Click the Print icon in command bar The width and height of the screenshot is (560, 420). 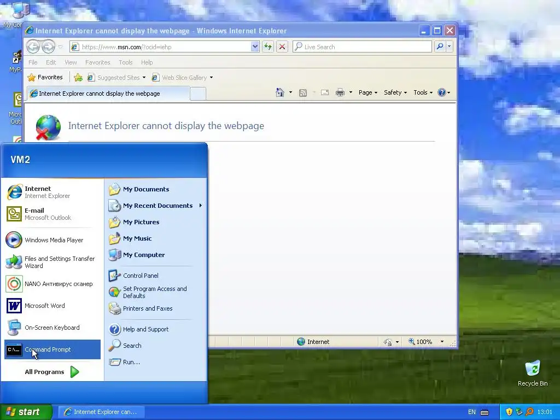340,92
